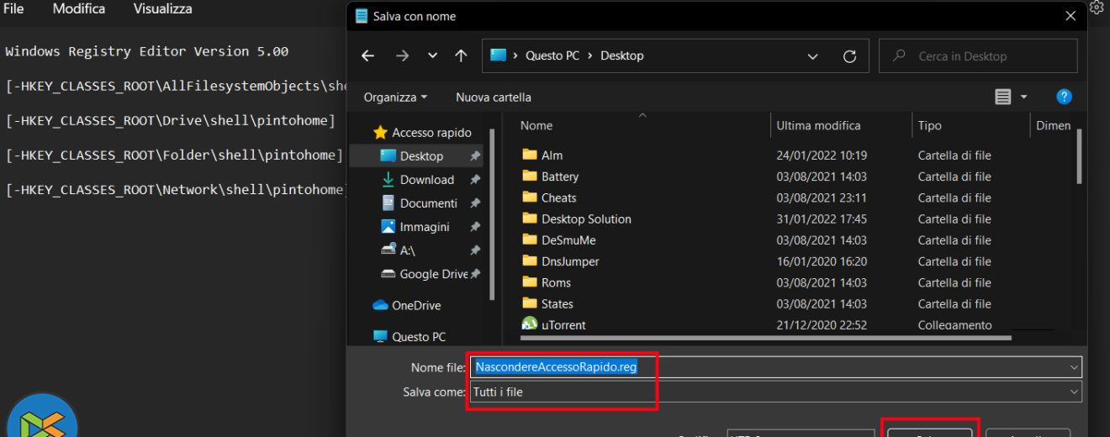The width and height of the screenshot is (1110, 437).
Task: Click Nuova cartella button
Action: pos(493,97)
